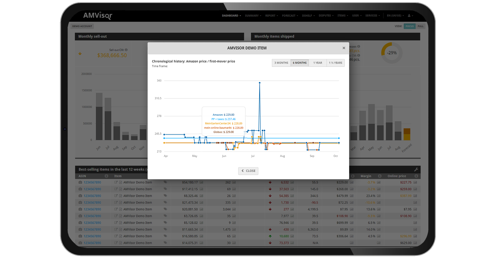Expand the DASHBOARD dropdown menu
The height and width of the screenshot is (260, 494).
[231, 16]
